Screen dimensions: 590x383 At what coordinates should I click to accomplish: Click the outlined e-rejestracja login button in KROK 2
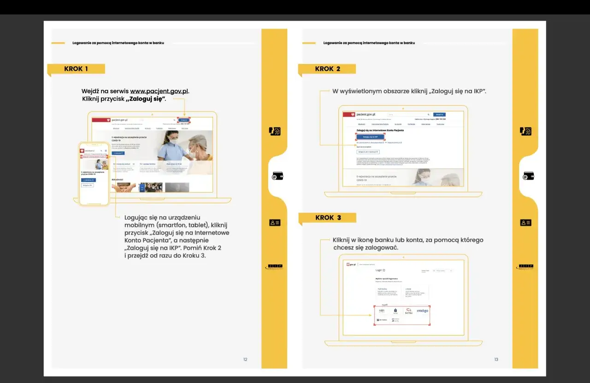pyautogui.click(x=368, y=151)
